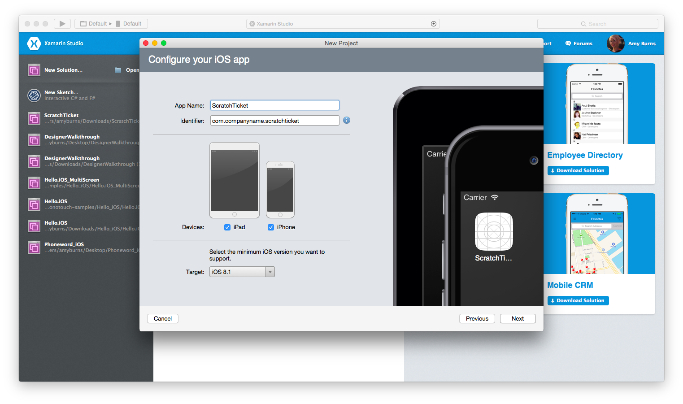Click the Next button

tap(518, 318)
